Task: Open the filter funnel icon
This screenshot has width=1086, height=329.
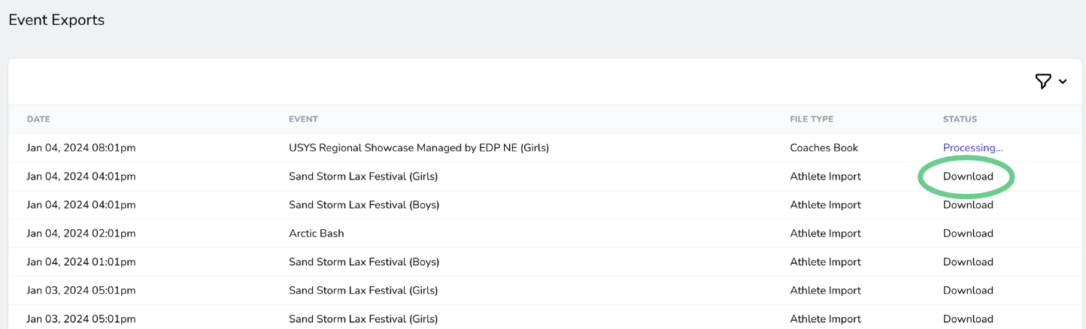Action: (1042, 81)
